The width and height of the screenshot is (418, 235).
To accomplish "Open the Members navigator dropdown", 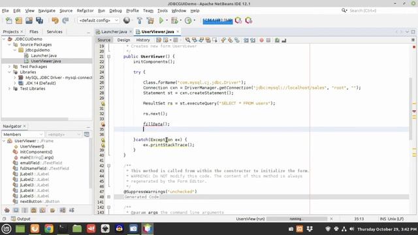I will pos(23,134).
